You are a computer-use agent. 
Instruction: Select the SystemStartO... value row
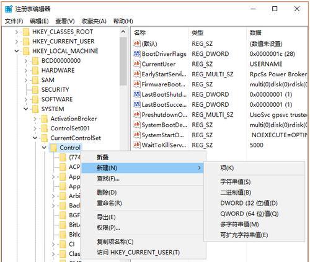219,135
